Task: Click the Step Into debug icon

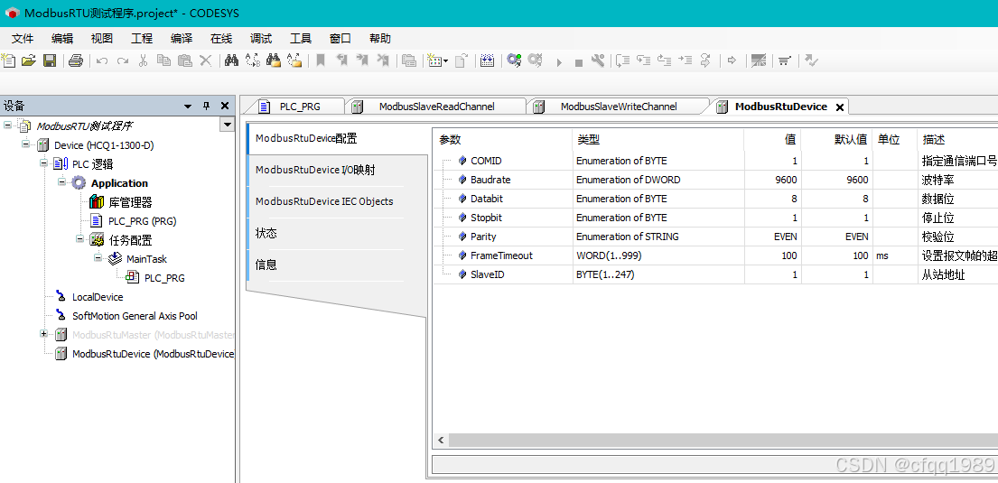Action: tap(643, 61)
